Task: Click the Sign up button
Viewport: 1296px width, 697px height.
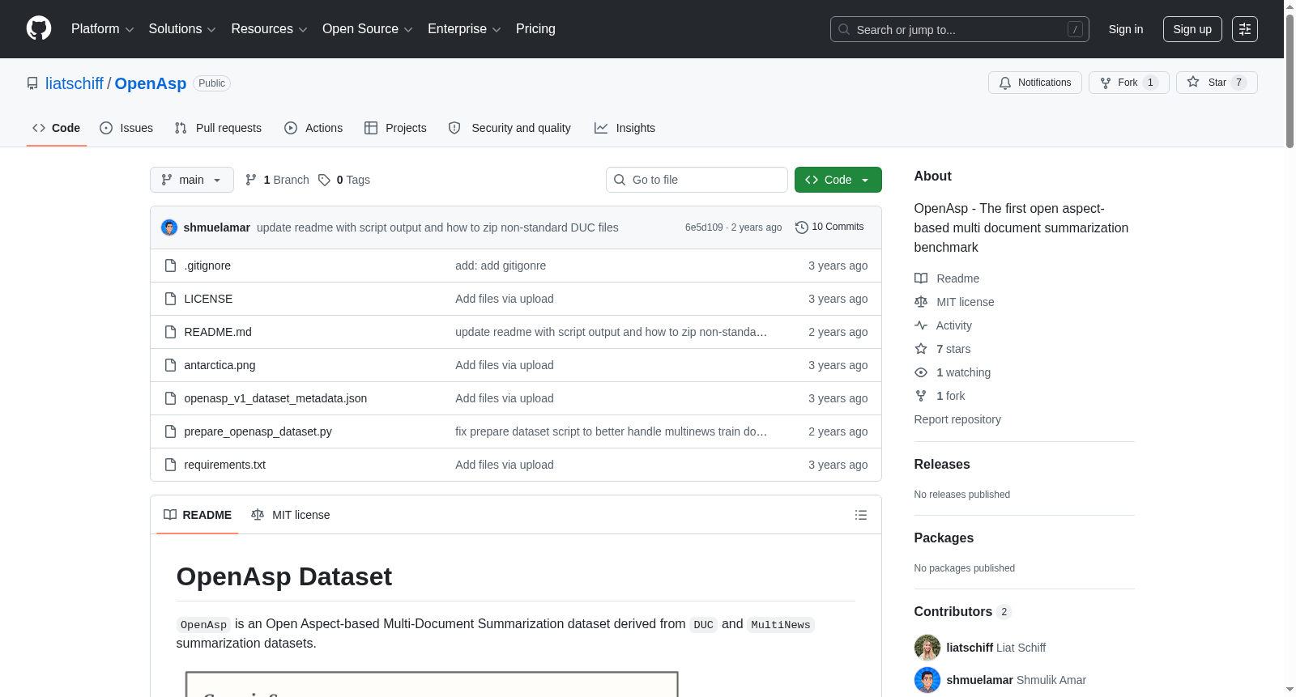Action: click(x=1192, y=29)
